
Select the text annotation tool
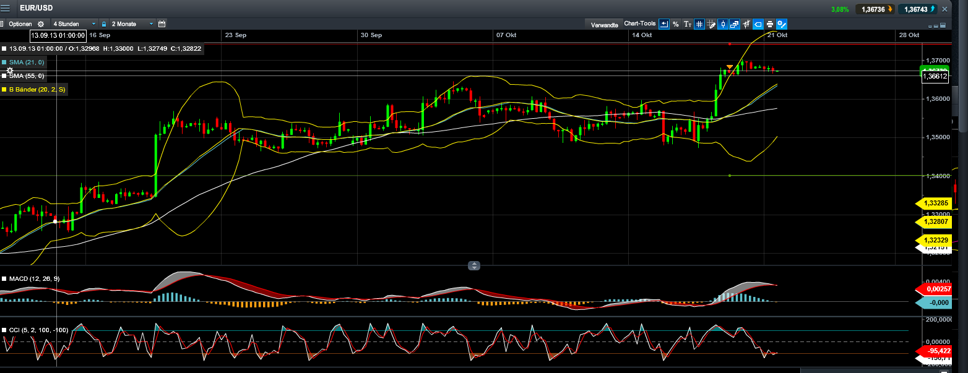pos(687,24)
